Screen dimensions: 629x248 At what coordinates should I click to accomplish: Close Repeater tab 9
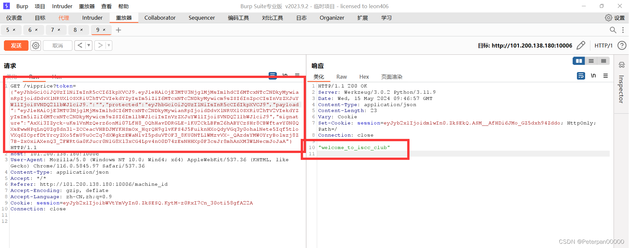pos(104,30)
